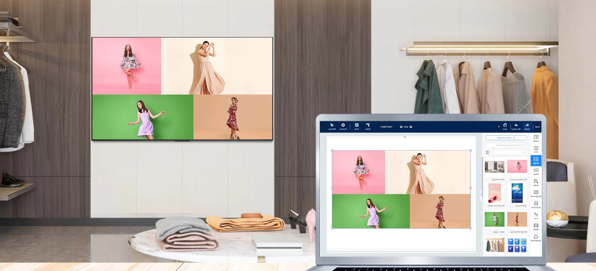Select the tan background red-dress thumbnail
The width and height of the screenshot is (596, 271).
(x=517, y=219)
